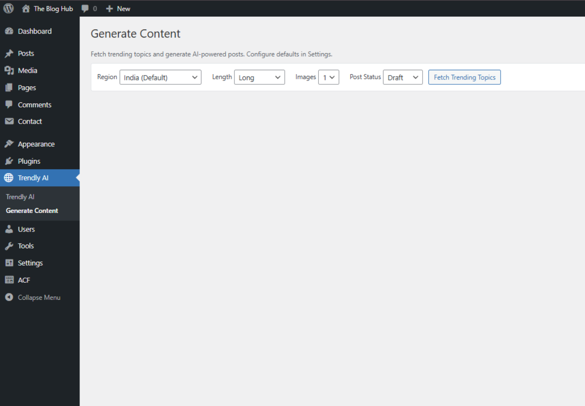
Task: Open the Trendly AI submenu item
Action: pyautogui.click(x=20, y=196)
